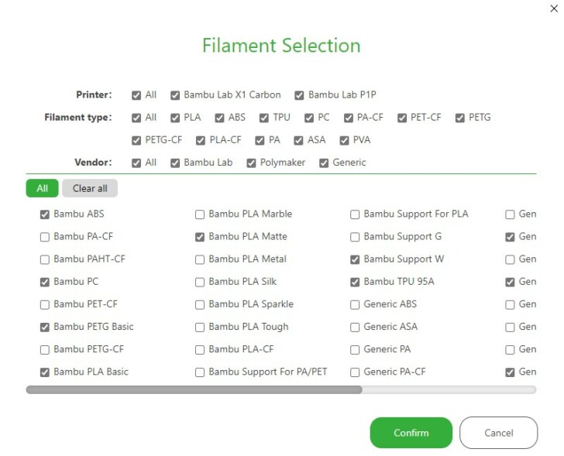Toggle the Generic vendor filter checkbox
Viewport: 564px width, 456px height.
click(x=325, y=163)
